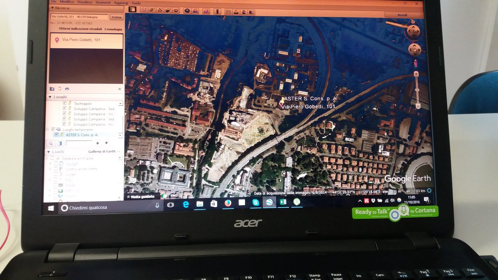Open the Aggiungi menu
This screenshot has height=280, width=498.
[121, 2]
